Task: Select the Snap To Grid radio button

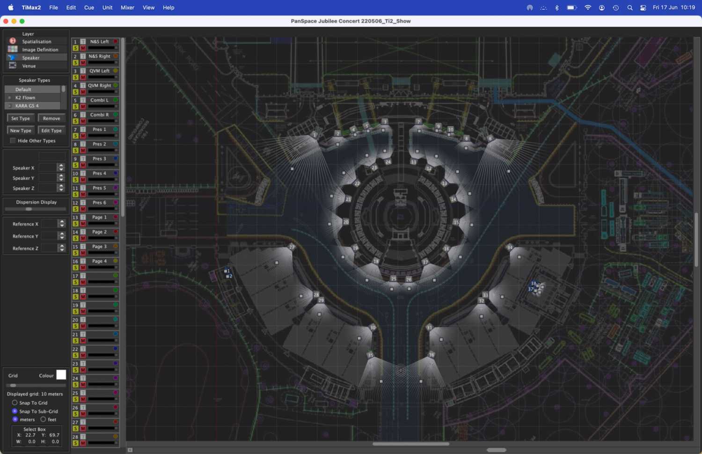Action: pyautogui.click(x=15, y=403)
